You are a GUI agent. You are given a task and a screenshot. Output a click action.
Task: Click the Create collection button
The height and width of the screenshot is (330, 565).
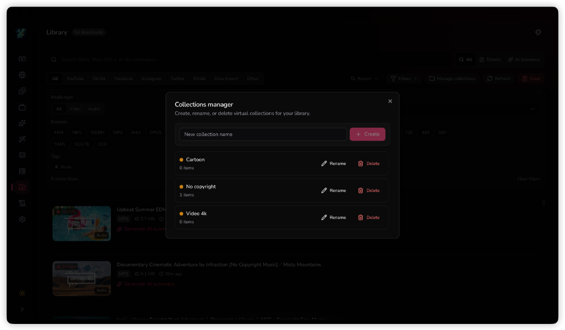tap(367, 134)
